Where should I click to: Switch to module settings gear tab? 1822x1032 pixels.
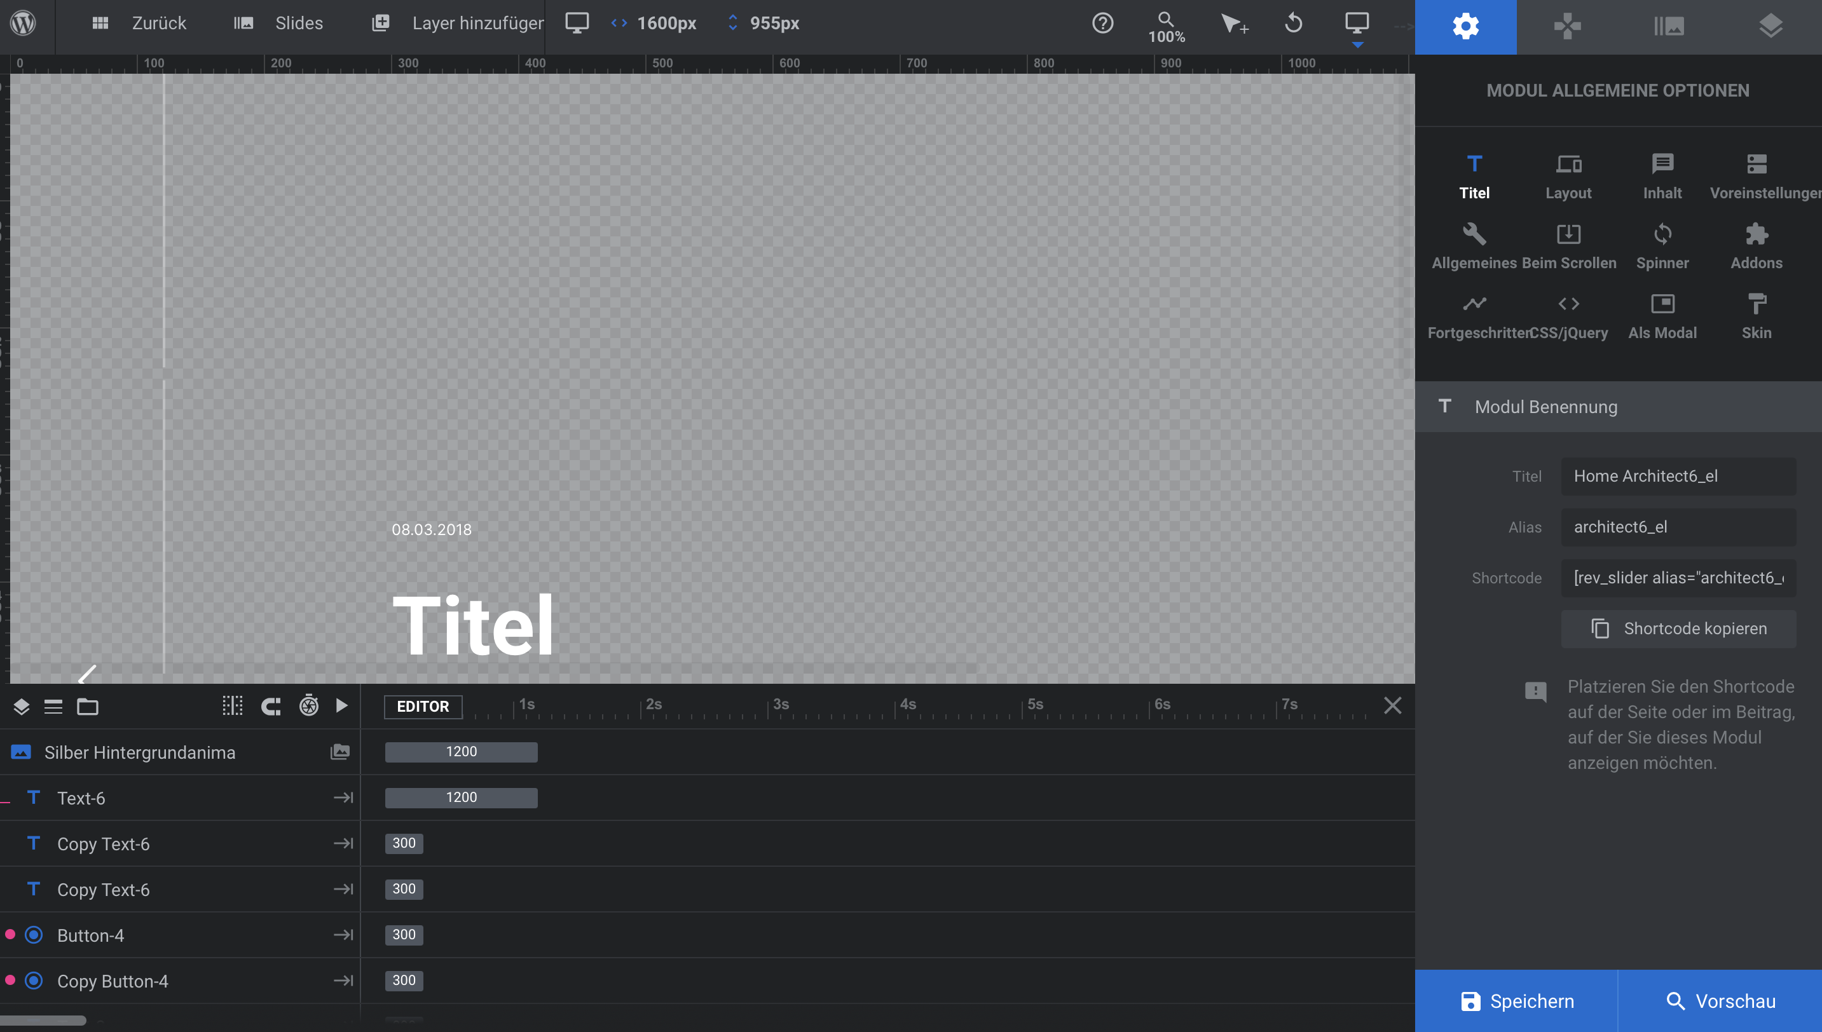click(x=1465, y=27)
